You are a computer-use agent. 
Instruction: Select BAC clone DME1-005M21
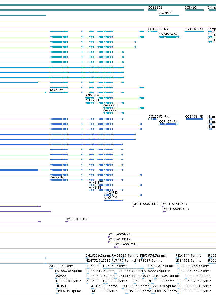pyautogui.click(x=119, y=234)
